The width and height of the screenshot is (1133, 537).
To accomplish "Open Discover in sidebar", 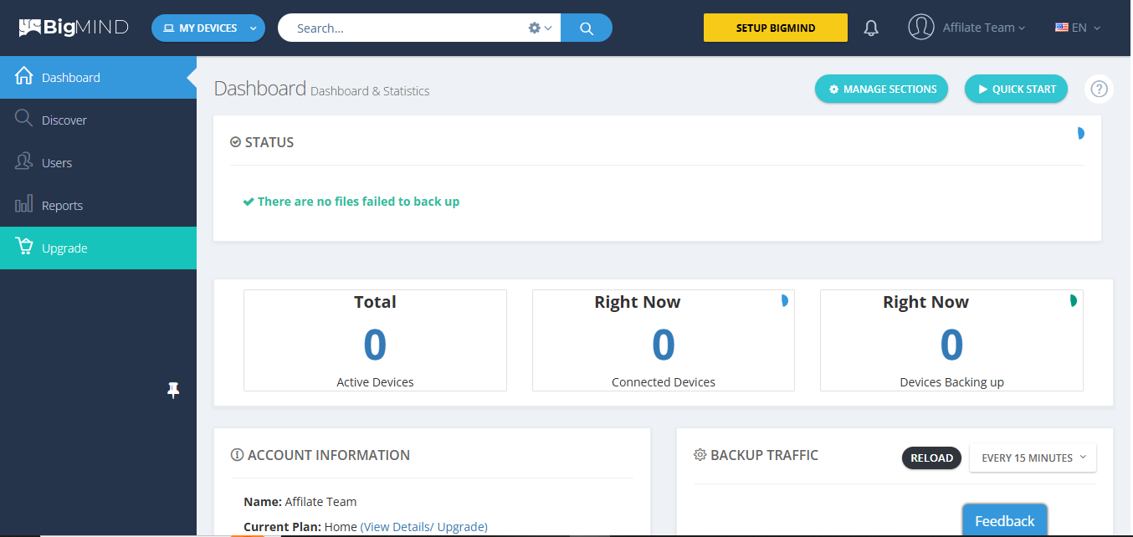I will point(98,120).
